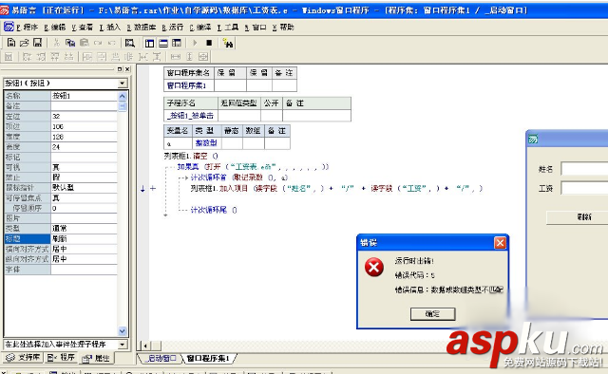
Task: Click the find magnifier toolbar icon
Action: pyautogui.click(x=130, y=43)
